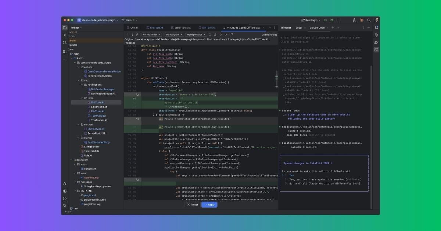
Task: Select the Claude Code terminal tab
Action: 317,27
